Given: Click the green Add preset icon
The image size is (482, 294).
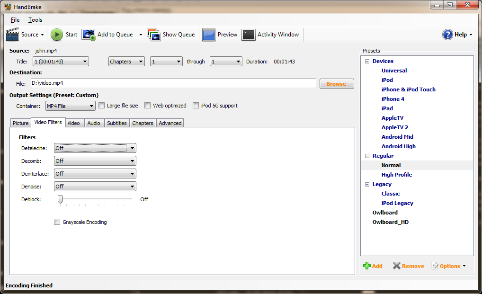Looking at the screenshot, I should click(x=367, y=266).
